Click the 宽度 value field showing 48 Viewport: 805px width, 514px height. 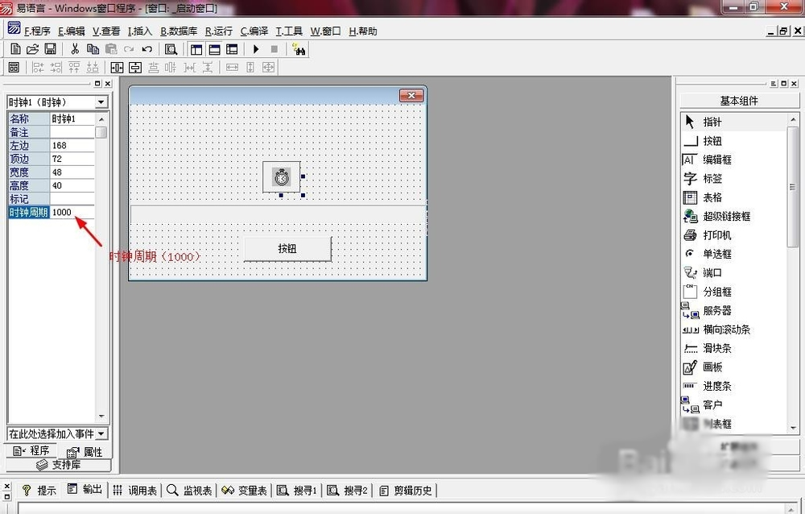pos(72,172)
